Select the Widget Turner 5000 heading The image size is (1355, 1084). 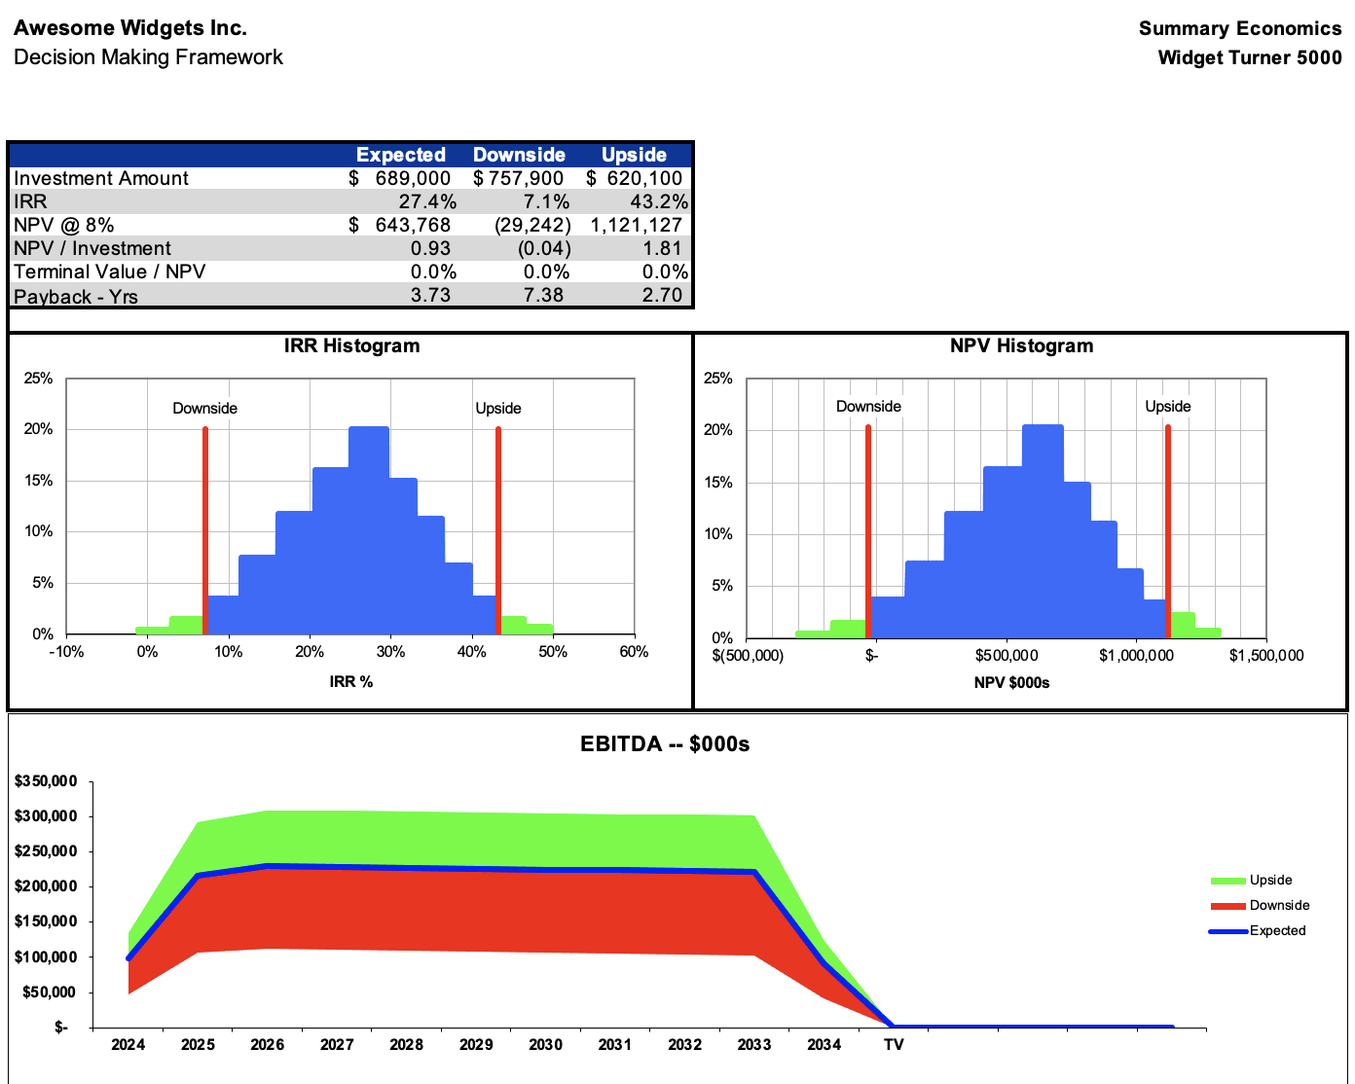1250,57
